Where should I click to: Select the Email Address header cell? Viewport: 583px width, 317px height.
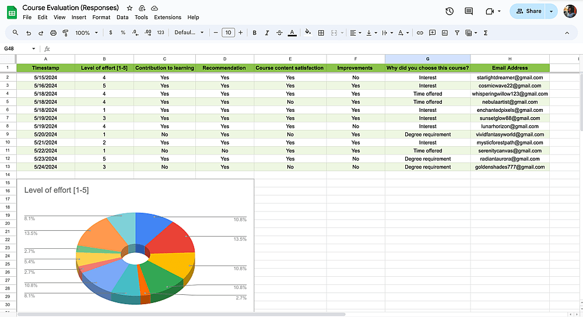pos(510,68)
